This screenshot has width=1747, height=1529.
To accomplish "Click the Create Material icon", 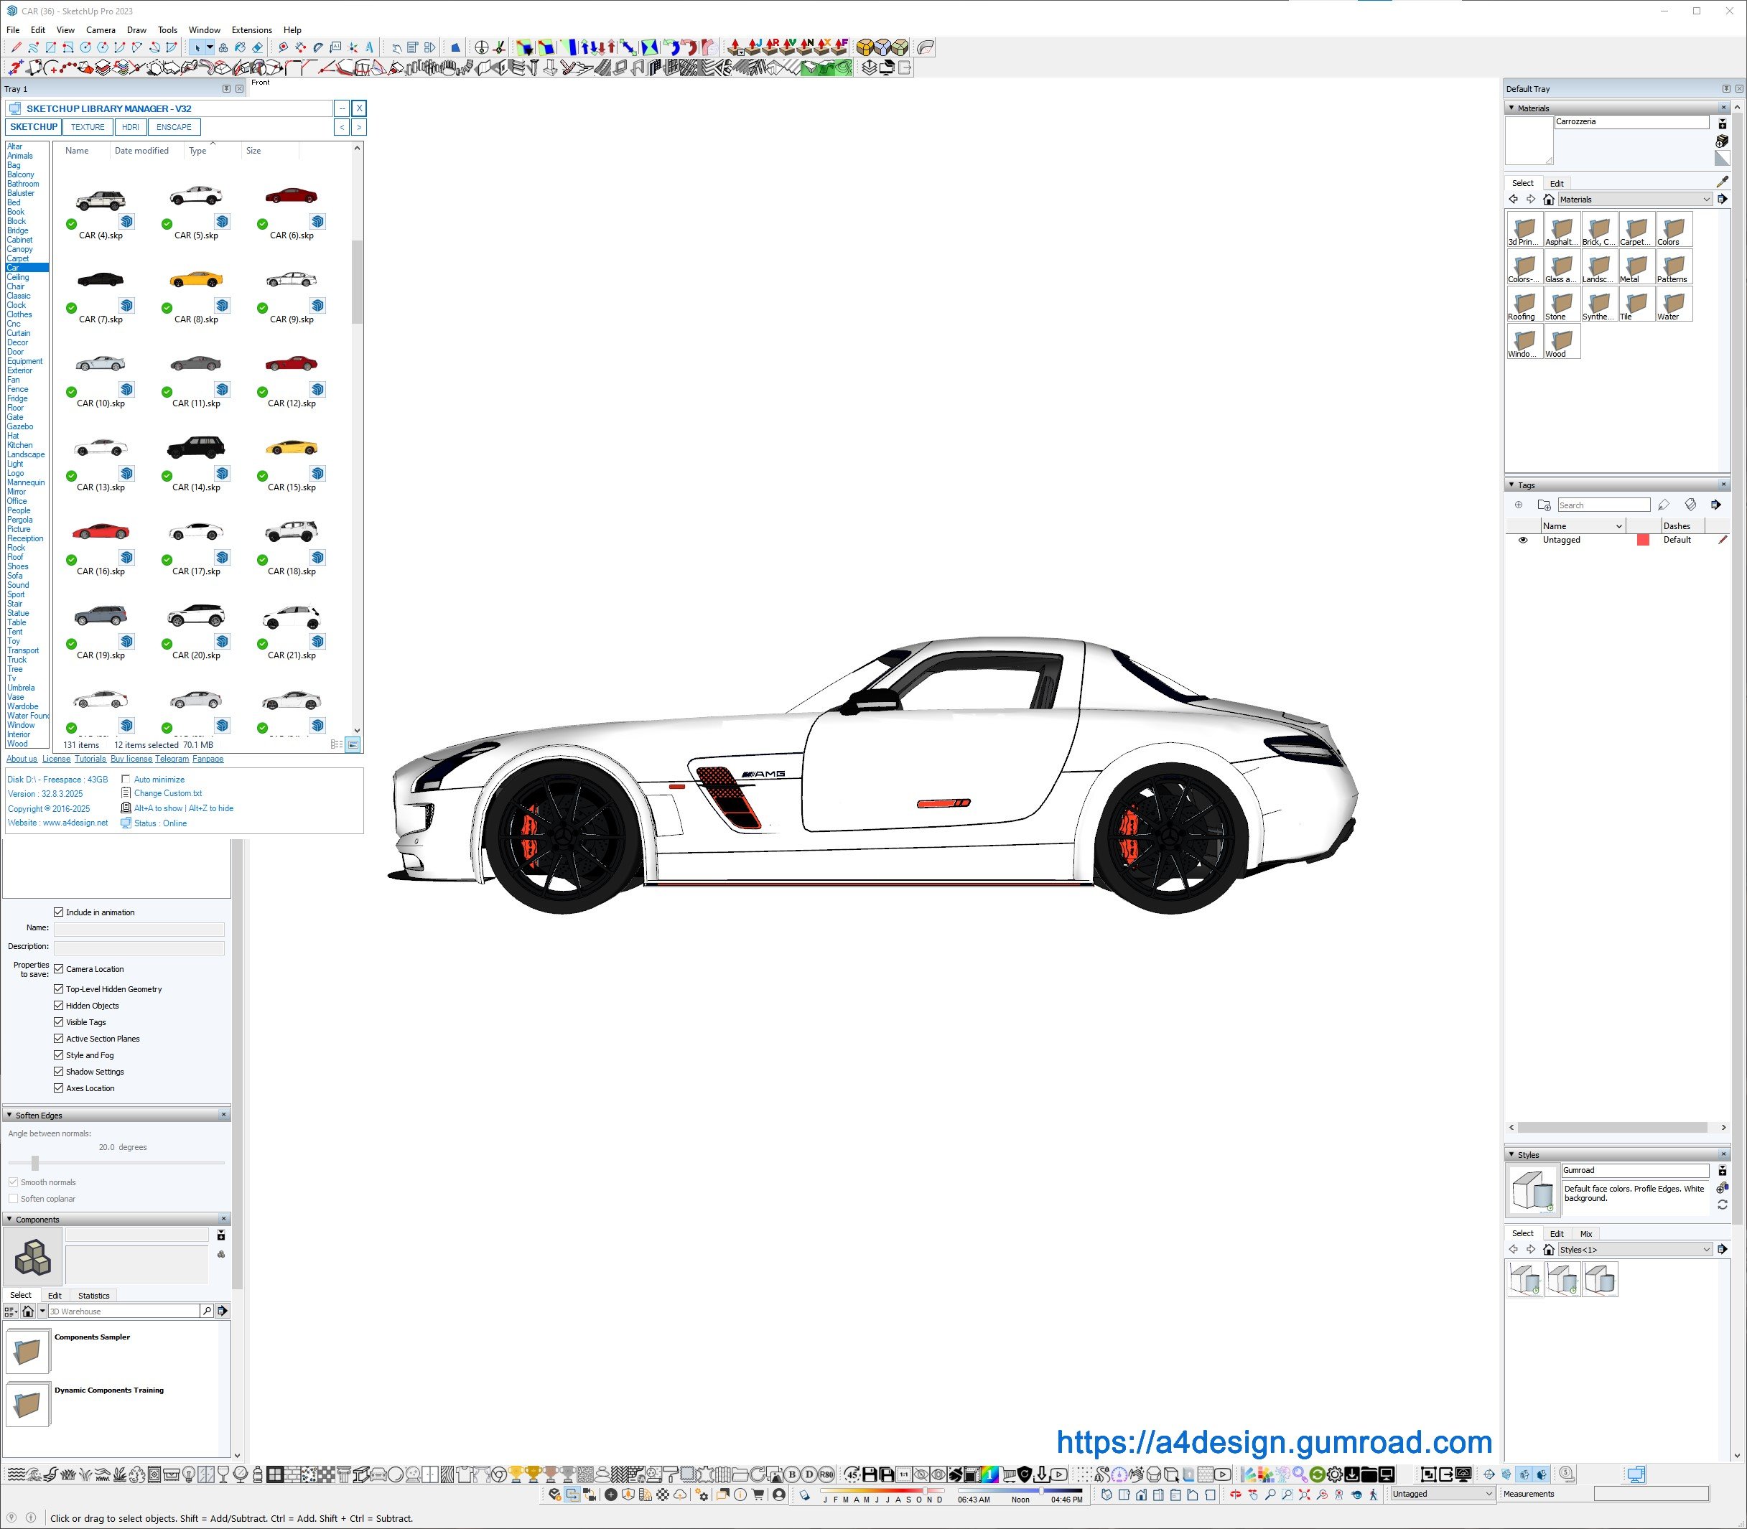I will click(1723, 141).
